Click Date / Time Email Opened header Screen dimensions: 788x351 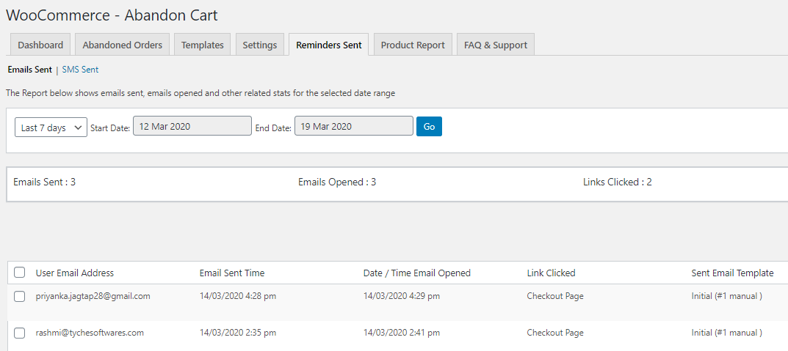click(416, 273)
